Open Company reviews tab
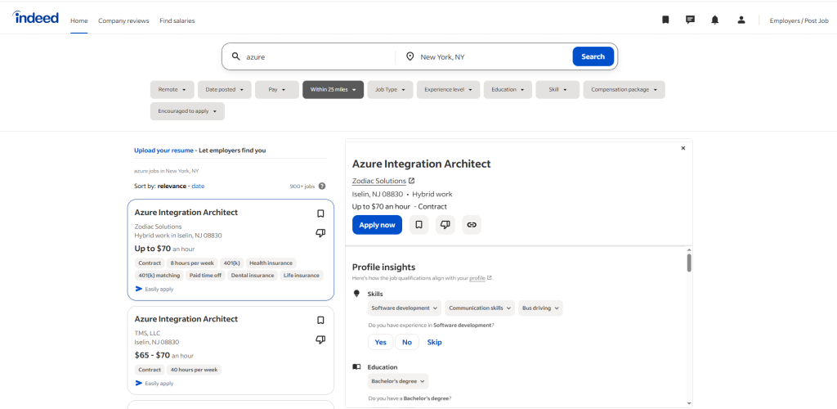 tap(124, 20)
